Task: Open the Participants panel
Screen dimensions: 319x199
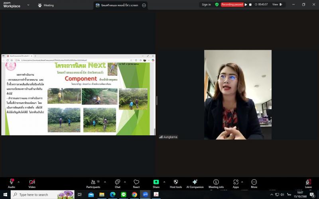Action: 93,183
